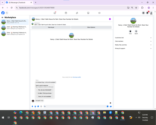Click Chrome's zoom magnifier icon in the address bar
Image resolution: width=156 pixels, height=125 pixels.
(x=132, y=7)
